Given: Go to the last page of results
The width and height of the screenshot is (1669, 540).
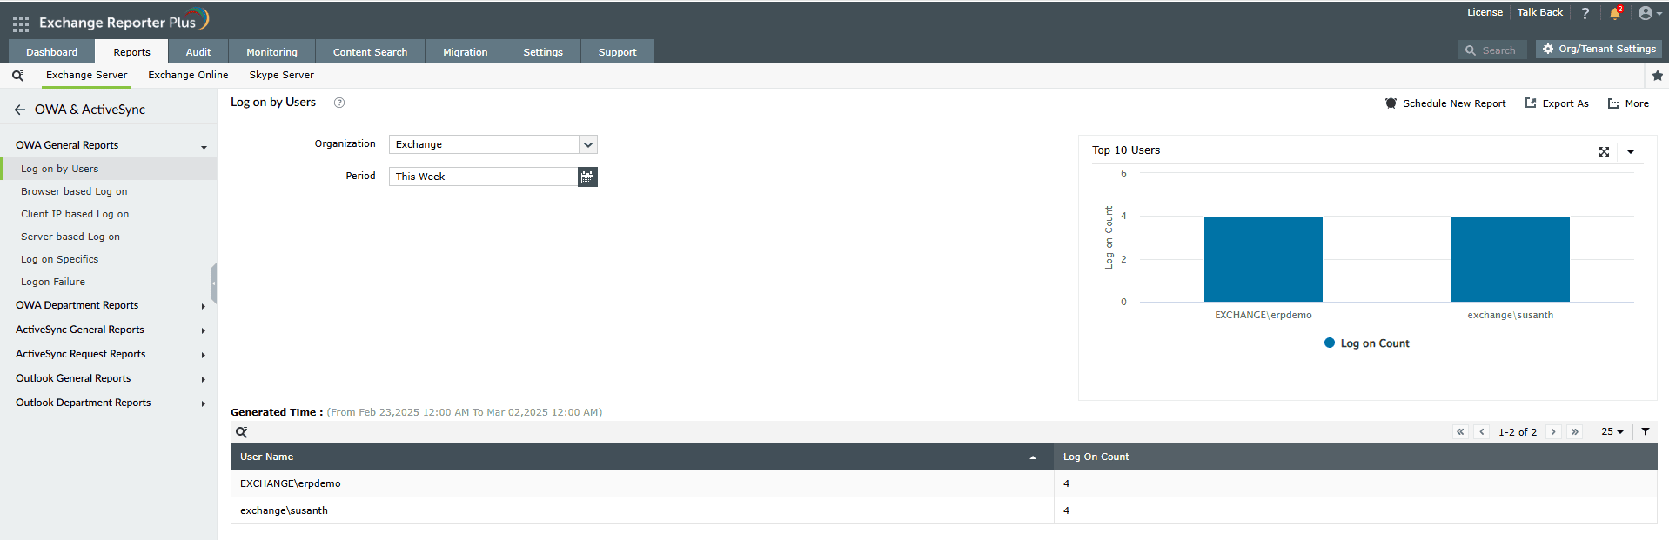Looking at the screenshot, I should [1575, 431].
